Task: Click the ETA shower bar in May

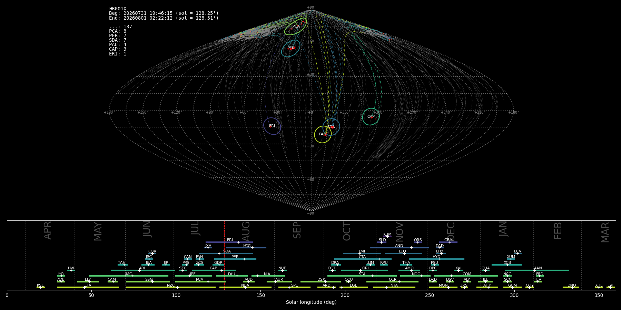Action: (88, 287)
